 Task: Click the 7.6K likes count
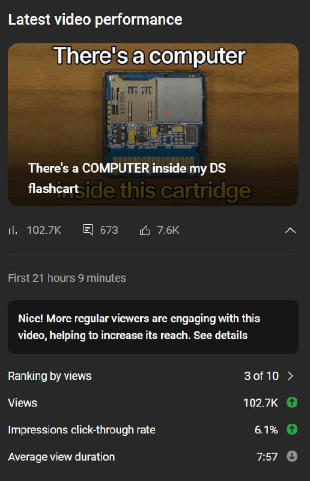tap(168, 230)
